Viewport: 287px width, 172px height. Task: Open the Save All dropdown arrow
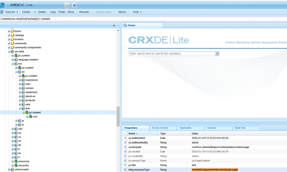pyautogui.click(x=17, y=12)
